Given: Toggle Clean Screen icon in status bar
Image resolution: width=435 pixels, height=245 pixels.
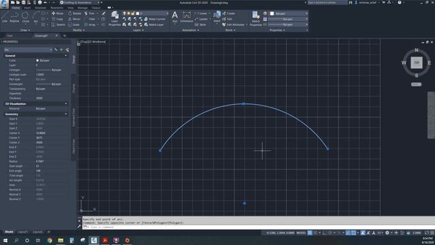Looking at the screenshot, I should pyautogui.click(x=427, y=233).
